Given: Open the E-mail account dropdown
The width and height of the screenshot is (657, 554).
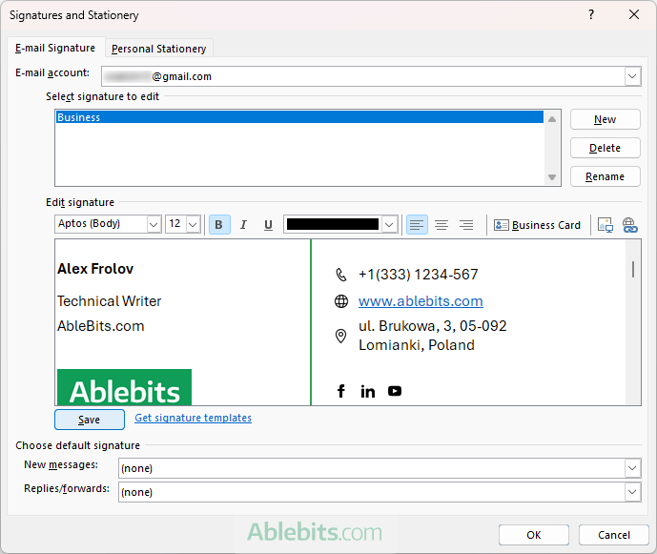Looking at the screenshot, I should 632,76.
